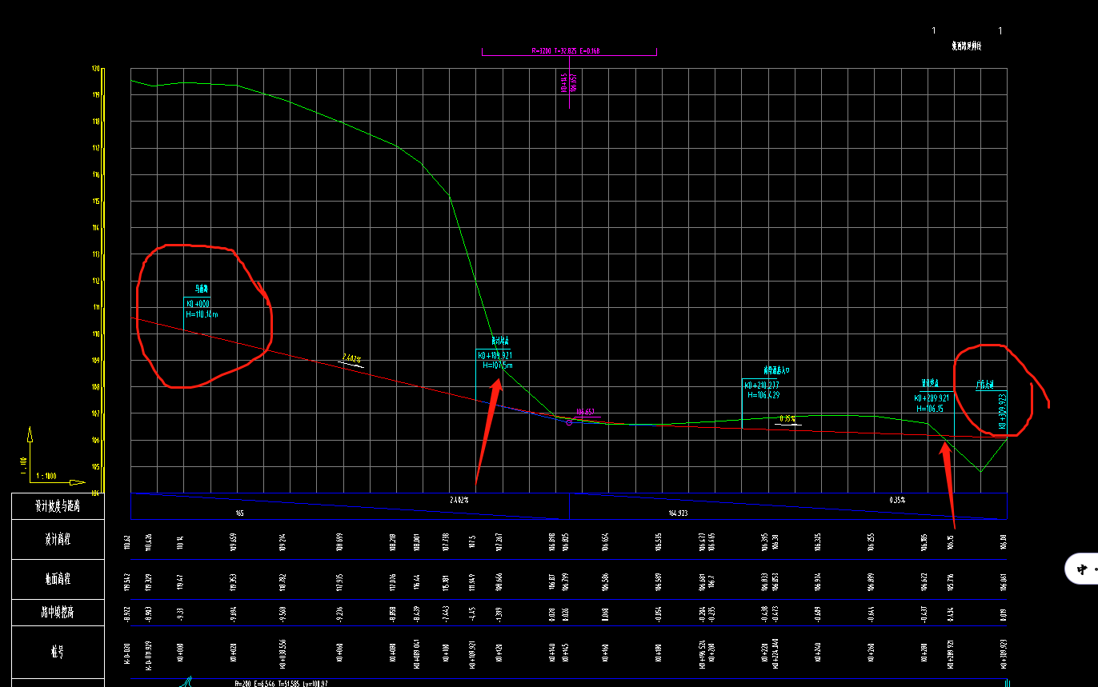Viewport: 1098px width, 687px height.
Task: Select the 设计坡度与距离 row header
Action: tap(58, 506)
